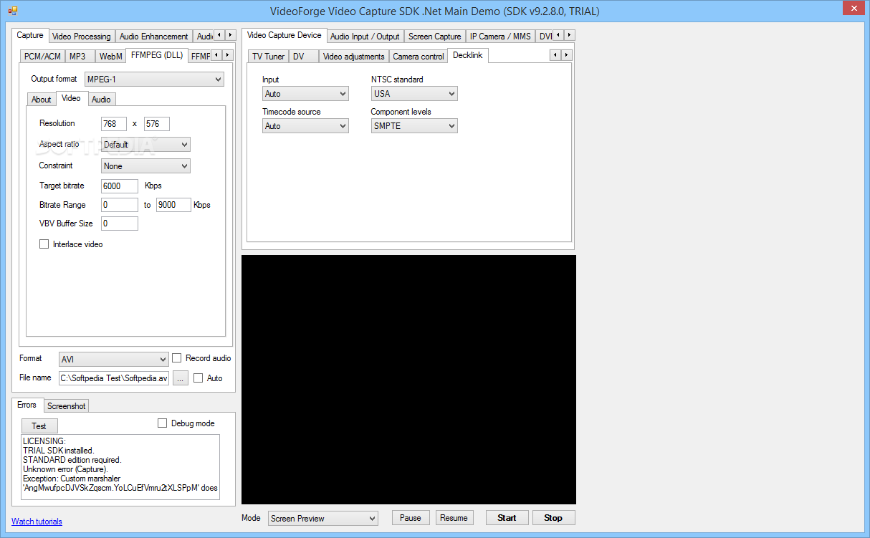
Task: Click the resolution width field 768
Action: [114, 124]
